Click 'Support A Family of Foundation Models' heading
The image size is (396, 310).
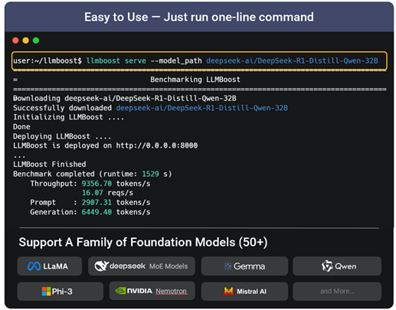(143, 242)
